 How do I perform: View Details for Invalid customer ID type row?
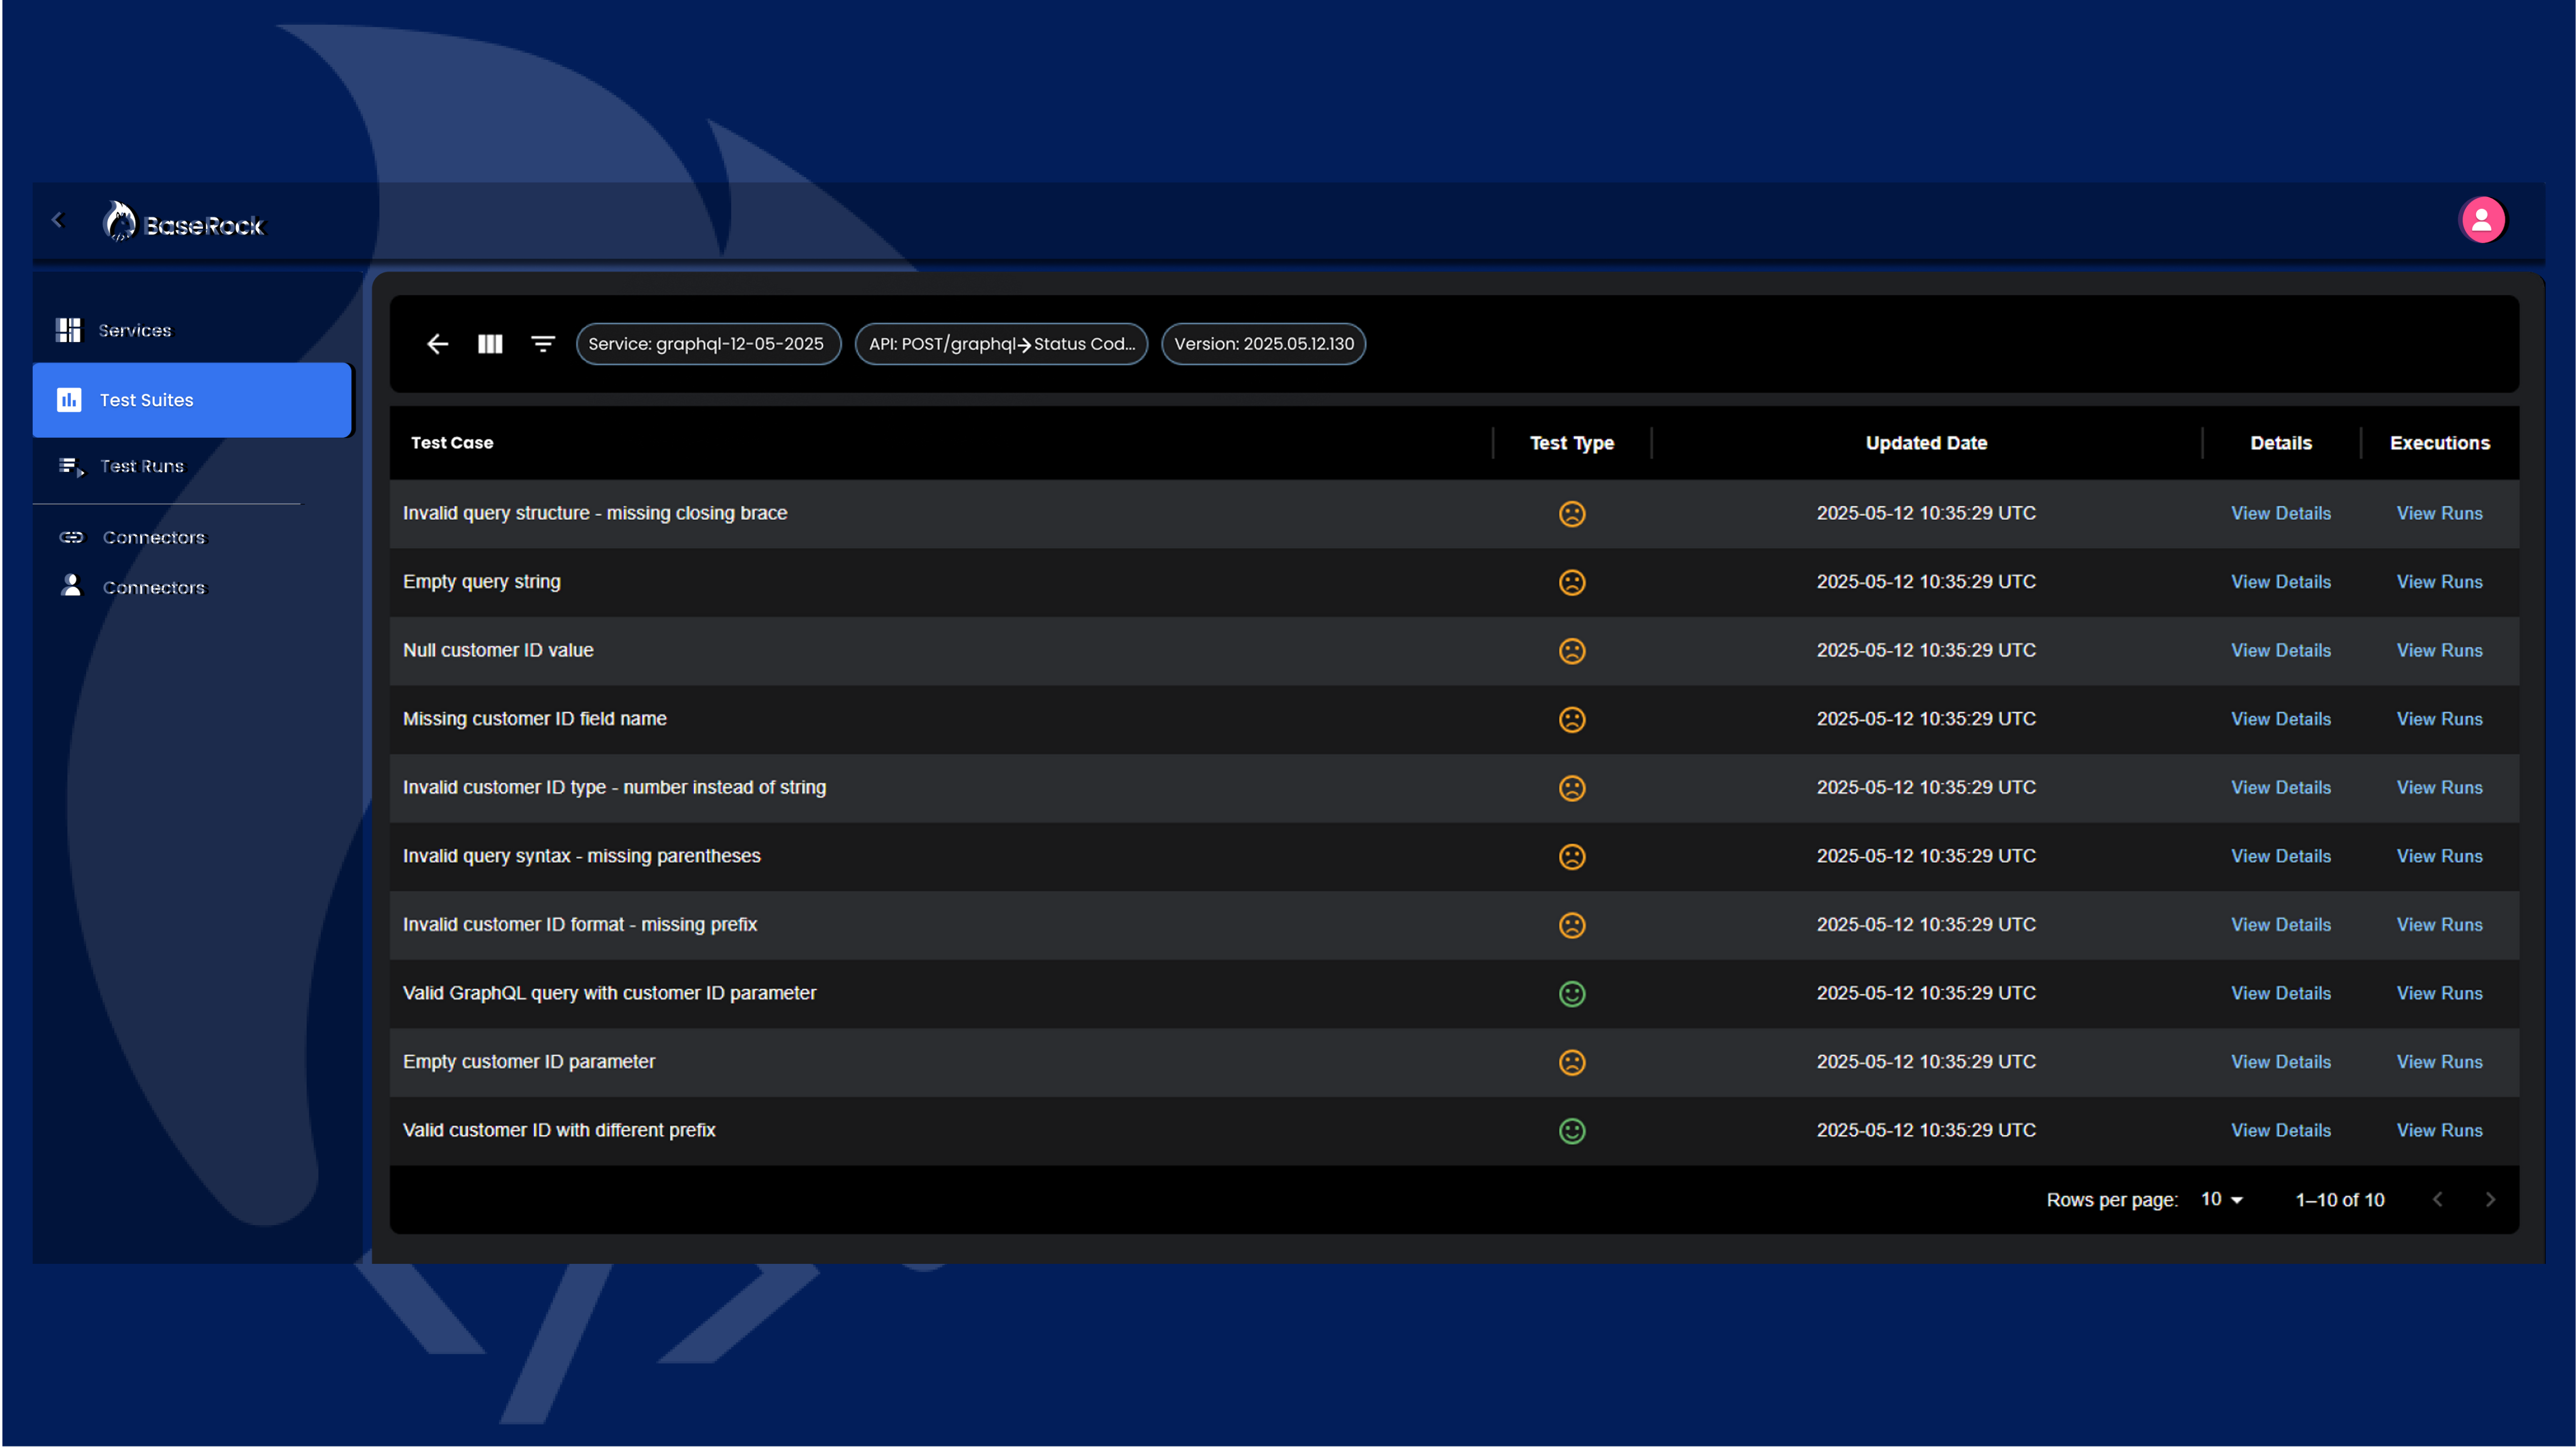tap(2280, 787)
